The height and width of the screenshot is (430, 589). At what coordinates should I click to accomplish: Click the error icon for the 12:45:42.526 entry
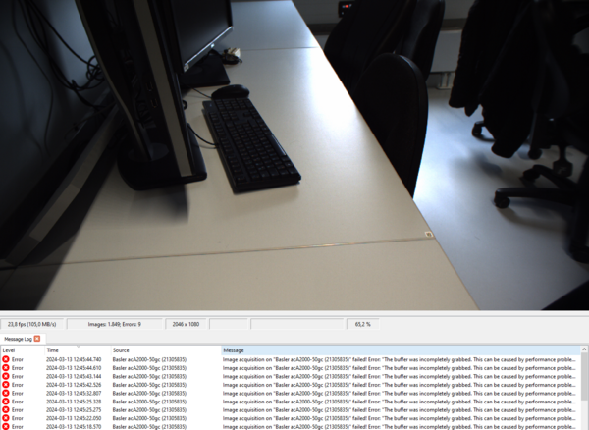pyautogui.click(x=6, y=385)
